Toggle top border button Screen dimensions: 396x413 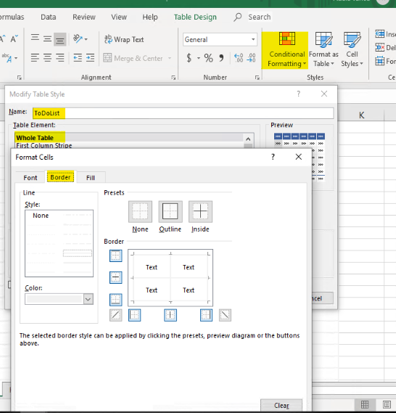[116, 255]
